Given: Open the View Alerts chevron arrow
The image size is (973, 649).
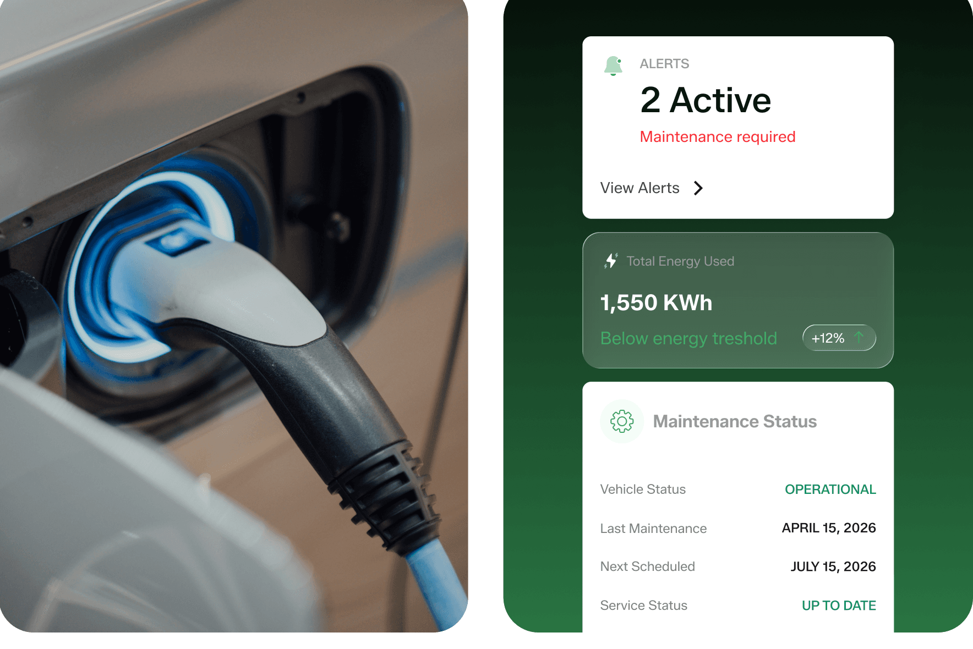Looking at the screenshot, I should 698,188.
